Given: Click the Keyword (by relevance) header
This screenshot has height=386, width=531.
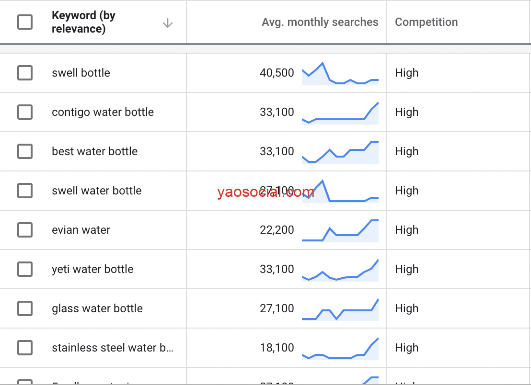Looking at the screenshot, I should 84,22.
